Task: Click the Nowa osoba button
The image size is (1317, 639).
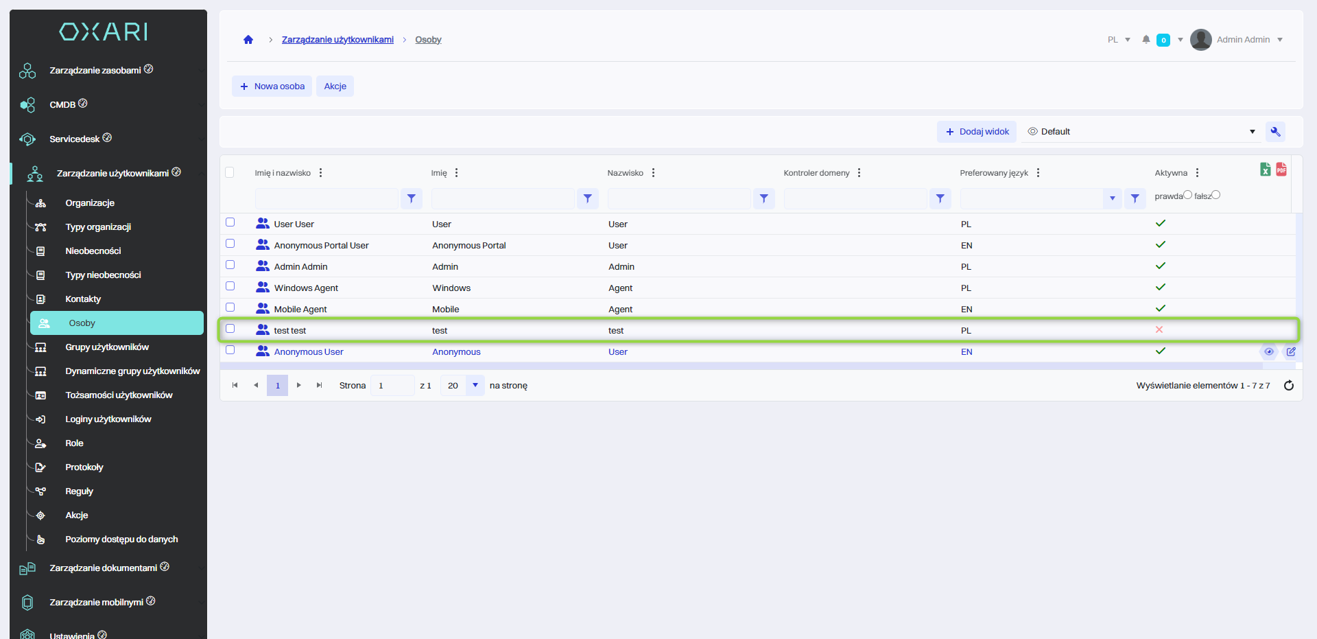Action: coord(272,86)
